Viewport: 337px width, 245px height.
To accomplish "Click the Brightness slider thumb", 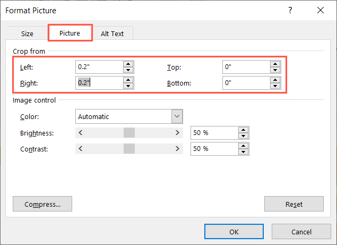I will click(x=129, y=133).
